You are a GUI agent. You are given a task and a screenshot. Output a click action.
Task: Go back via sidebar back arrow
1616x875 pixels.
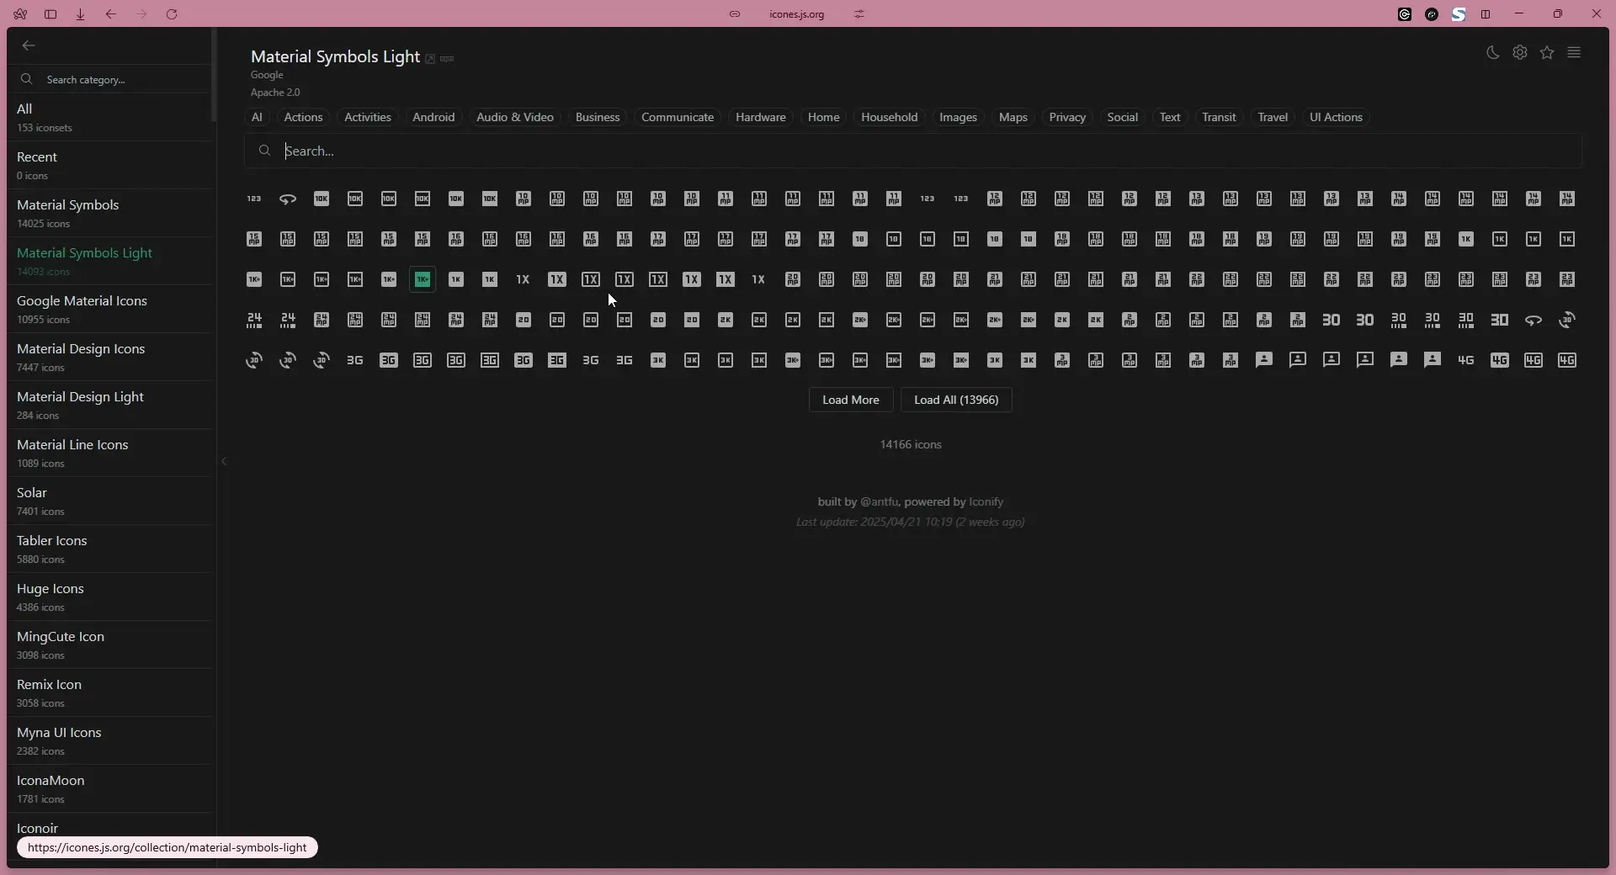click(x=29, y=45)
